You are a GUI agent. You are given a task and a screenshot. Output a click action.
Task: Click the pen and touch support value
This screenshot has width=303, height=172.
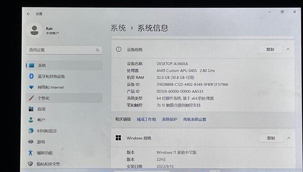(x=179, y=105)
